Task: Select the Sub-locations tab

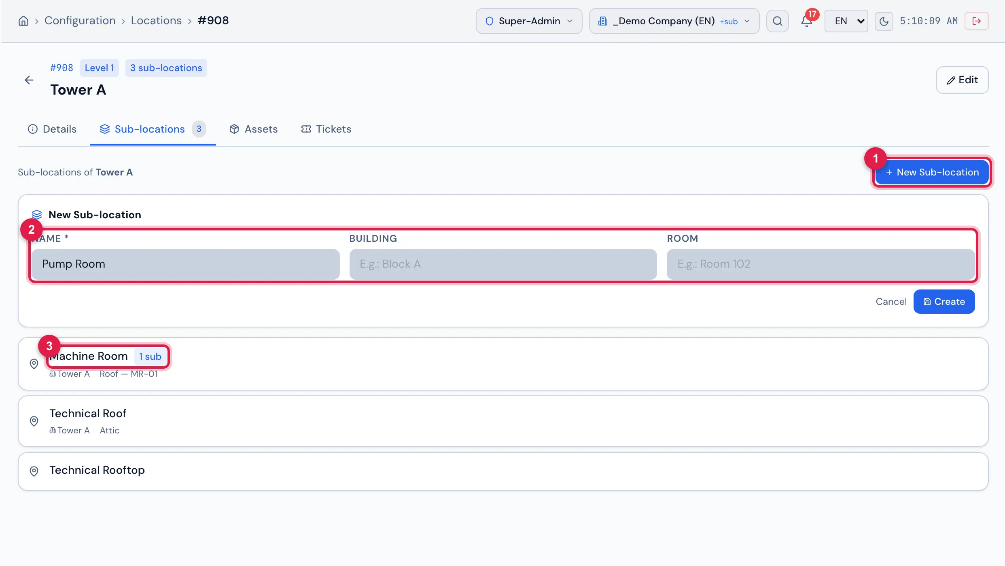Action: point(153,129)
